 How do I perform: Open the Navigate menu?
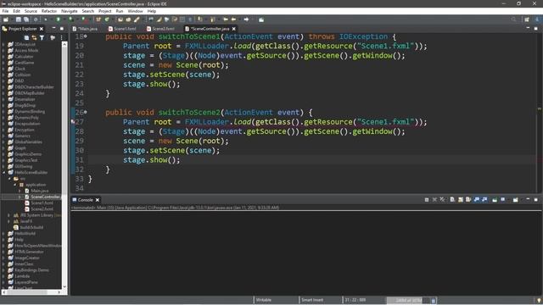pyautogui.click(x=70, y=11)
